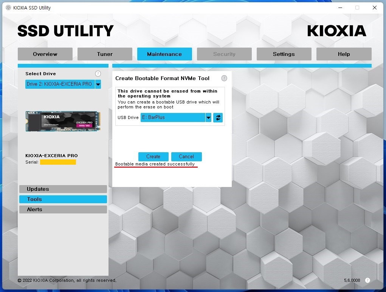The width and height of the screenshot is (386, 292).
Task: Click the Cancel button
Action: 186,157
